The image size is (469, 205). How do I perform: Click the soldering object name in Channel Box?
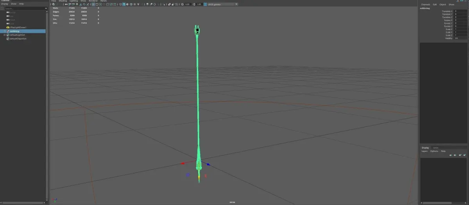(x=425, y=8)
